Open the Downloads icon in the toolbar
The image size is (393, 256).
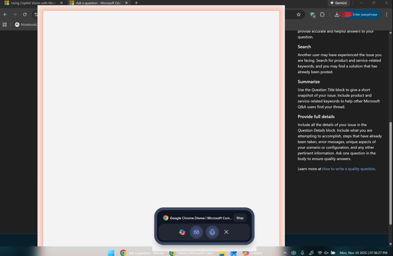click(337, 14)
